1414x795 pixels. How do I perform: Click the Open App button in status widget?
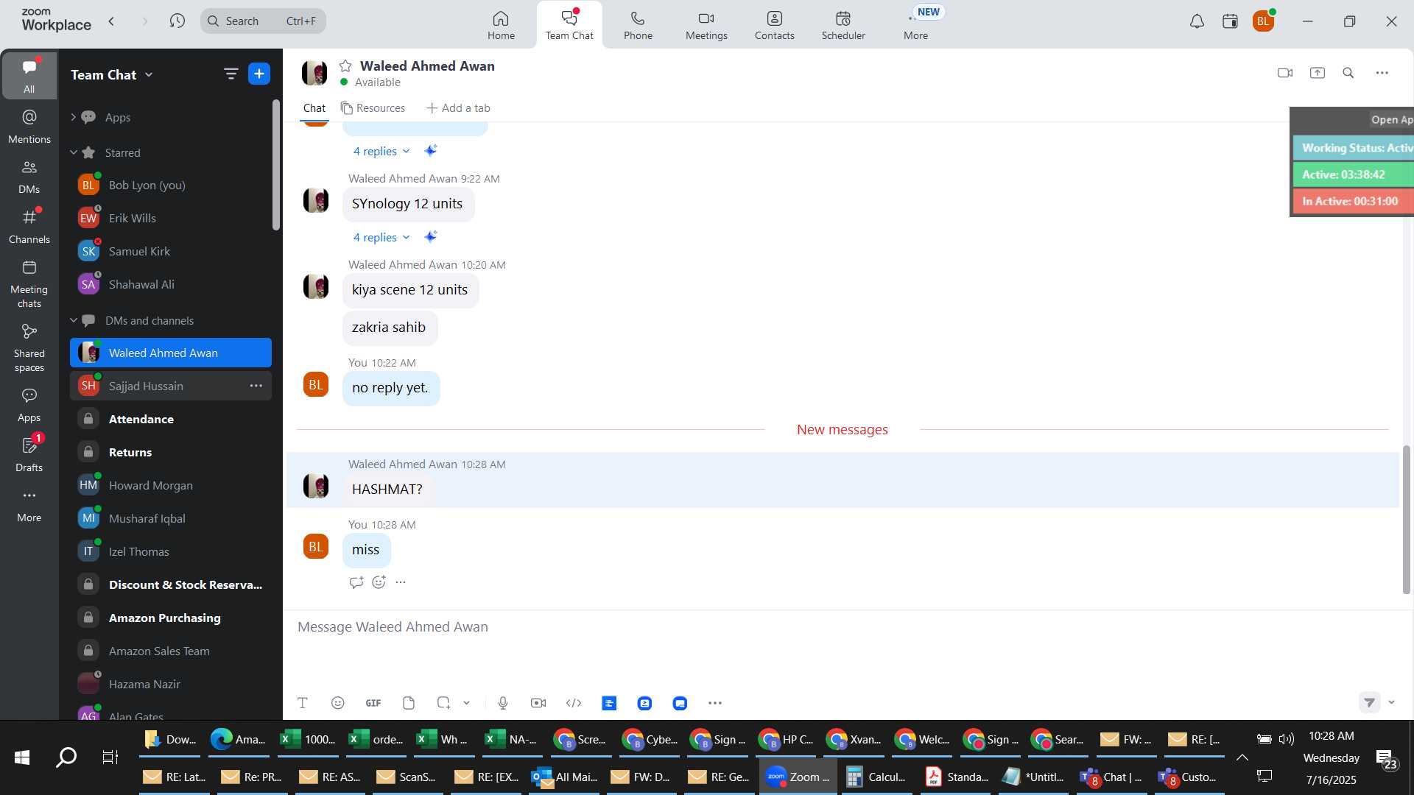[x=1391, y=119]
